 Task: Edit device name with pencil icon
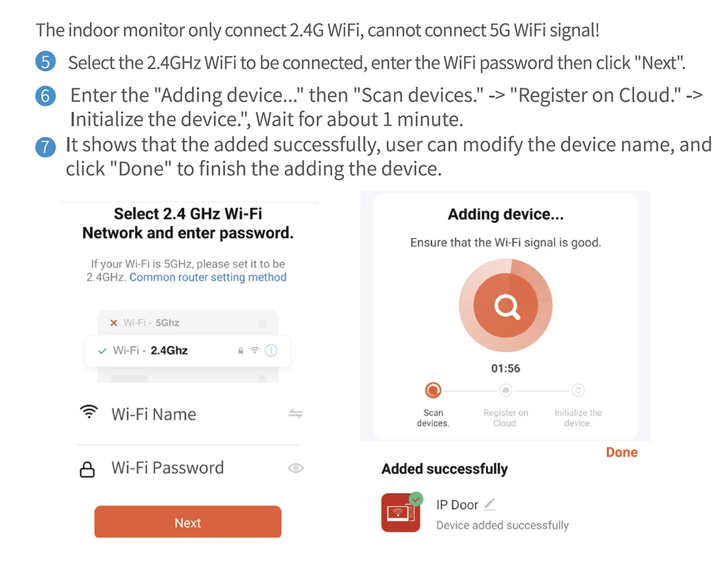tap(490, 504)
